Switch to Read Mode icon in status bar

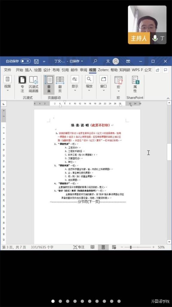[93, 247]
